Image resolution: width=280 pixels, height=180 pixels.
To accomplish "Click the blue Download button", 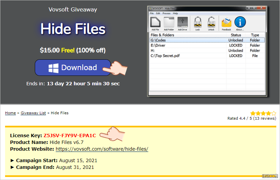I will (x=73, y=67).
